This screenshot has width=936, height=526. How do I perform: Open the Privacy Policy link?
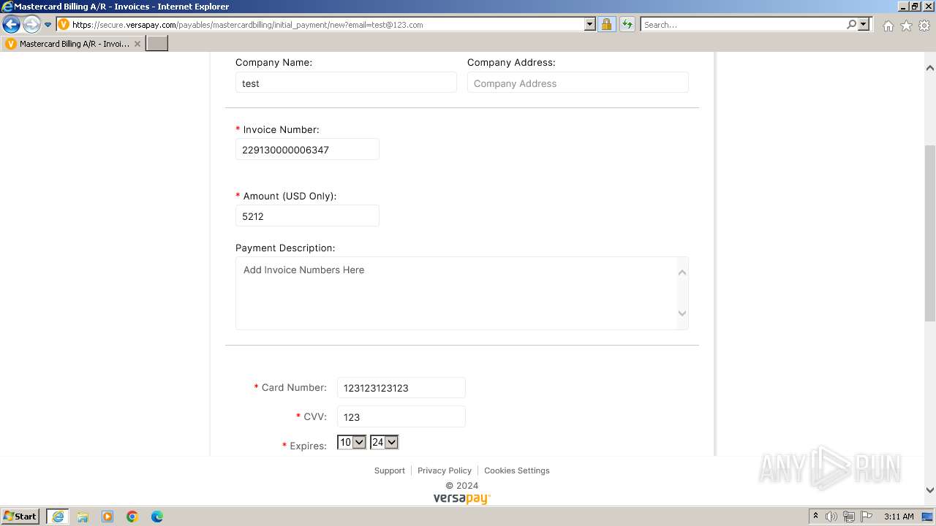[x=444, y=470]
